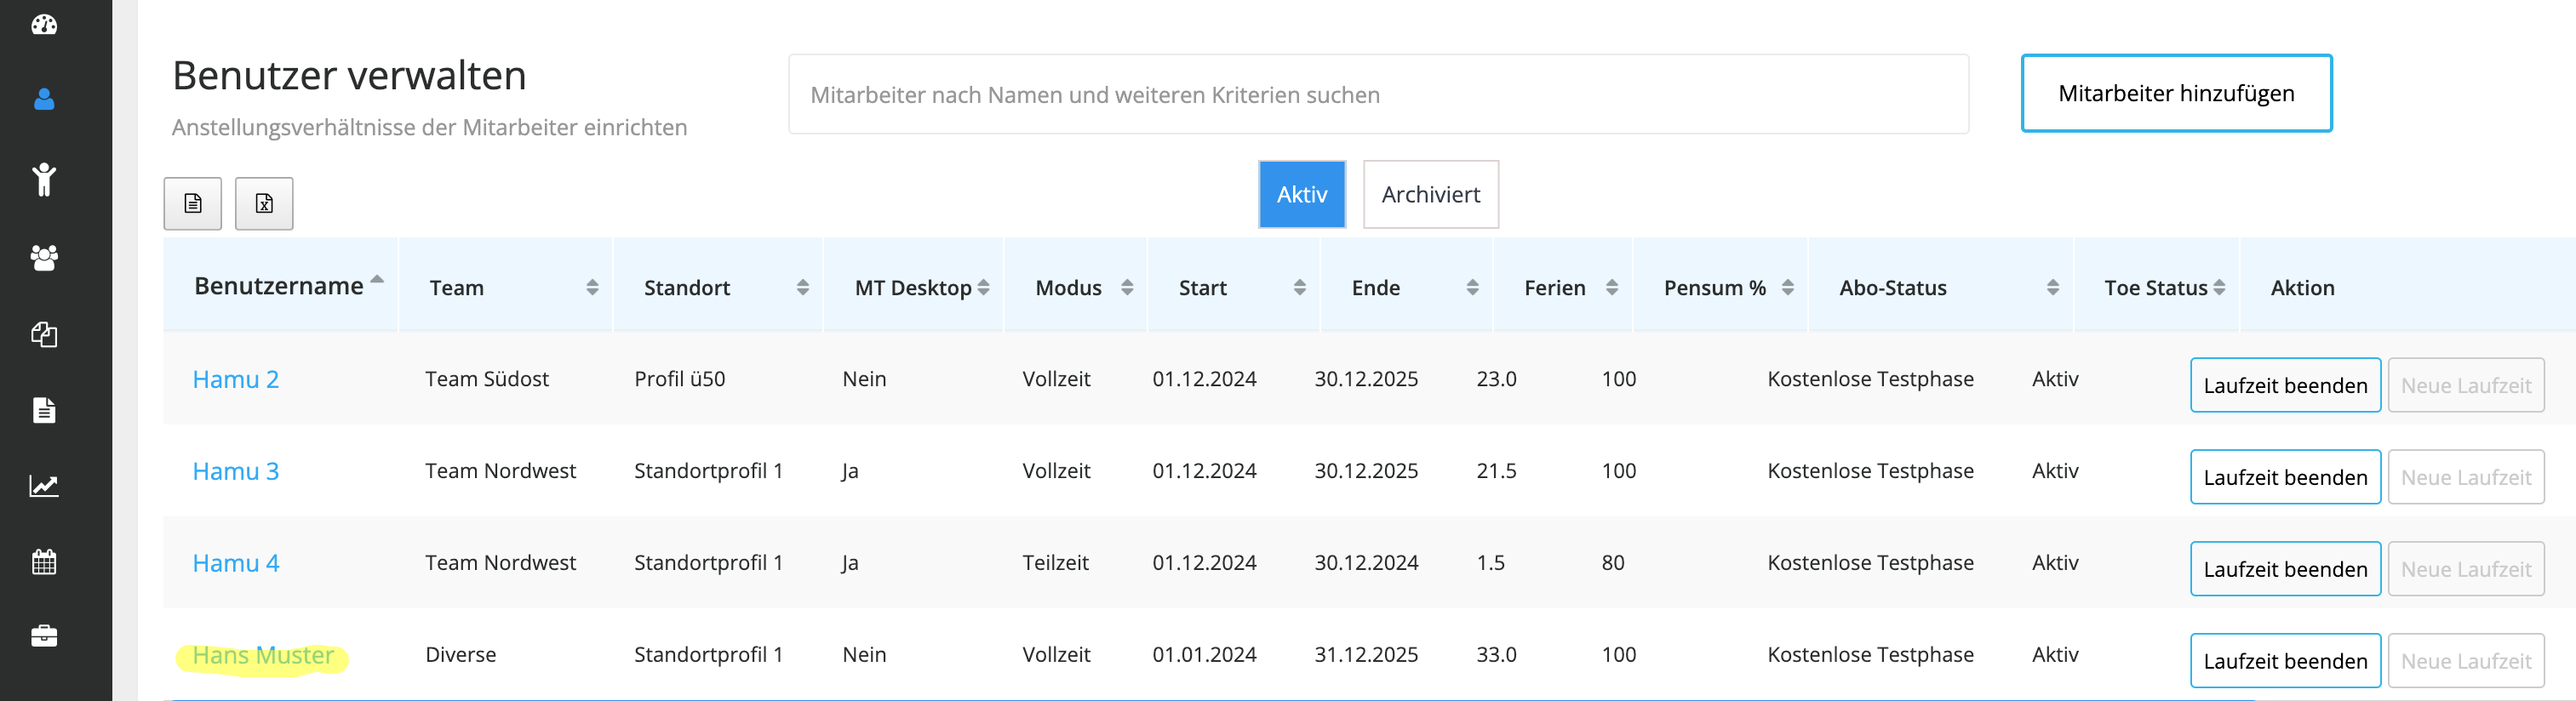Export user list as document file
Viewport: 2576px width, 701px height.
click(x=193, y=204)
